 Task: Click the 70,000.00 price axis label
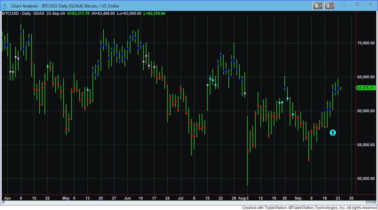[x=366, y=43]
